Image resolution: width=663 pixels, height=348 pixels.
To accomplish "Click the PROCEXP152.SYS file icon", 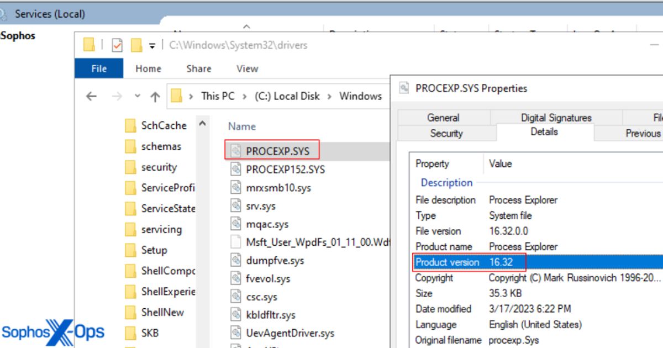I will coord(236,169).
